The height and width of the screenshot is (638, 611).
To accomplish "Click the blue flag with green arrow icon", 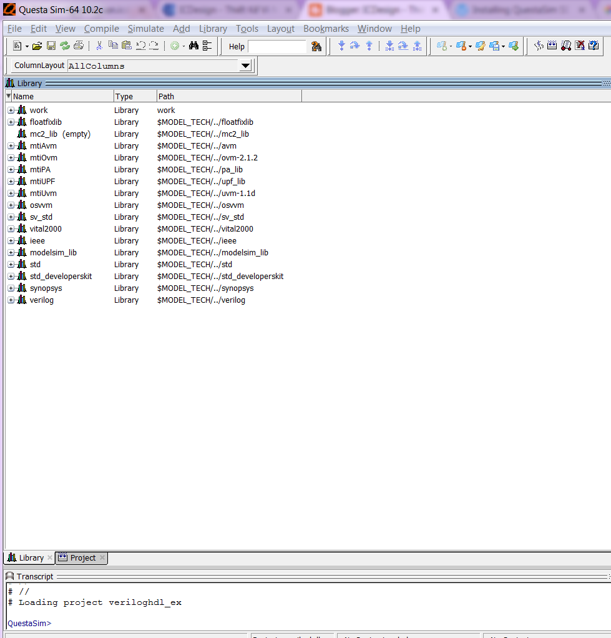I will pos(514,46).
